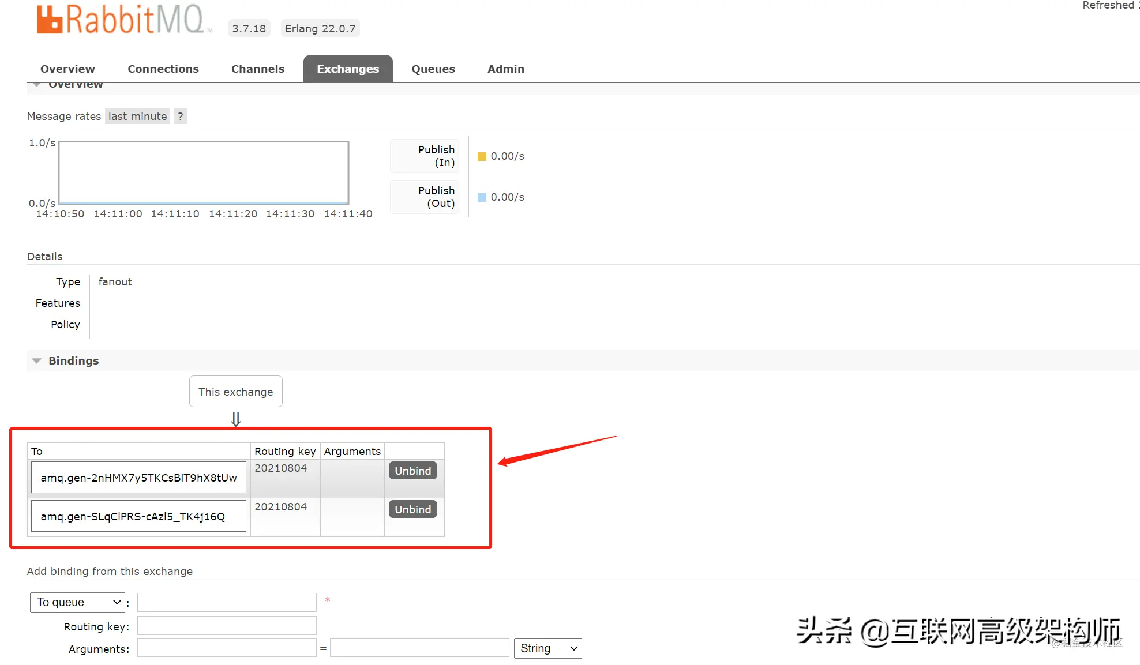
Task: Click the blue Publish (Out) color square
Action: (x=482, y=197)
